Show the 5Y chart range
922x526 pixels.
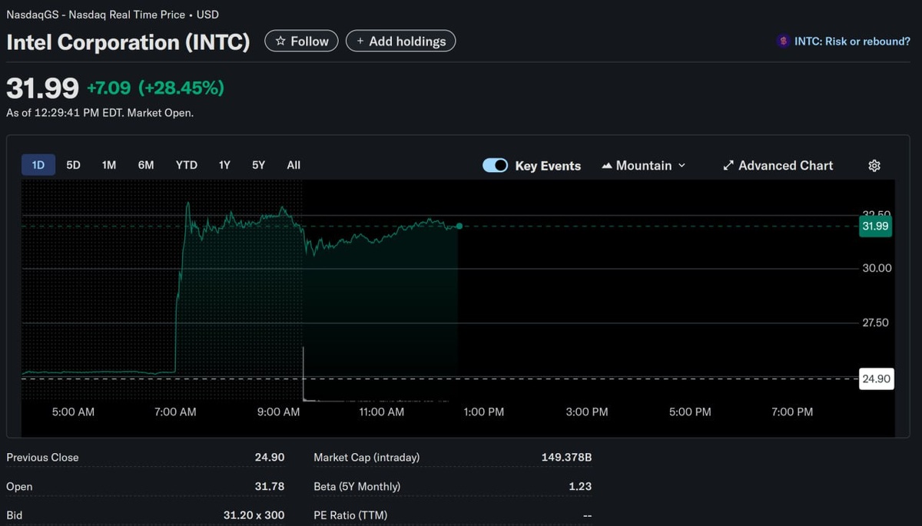pyautogui.click(x=259, y=165)
